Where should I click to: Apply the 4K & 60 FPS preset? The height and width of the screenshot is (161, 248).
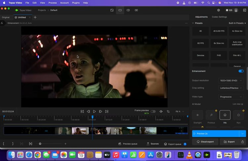coord(219,31)
